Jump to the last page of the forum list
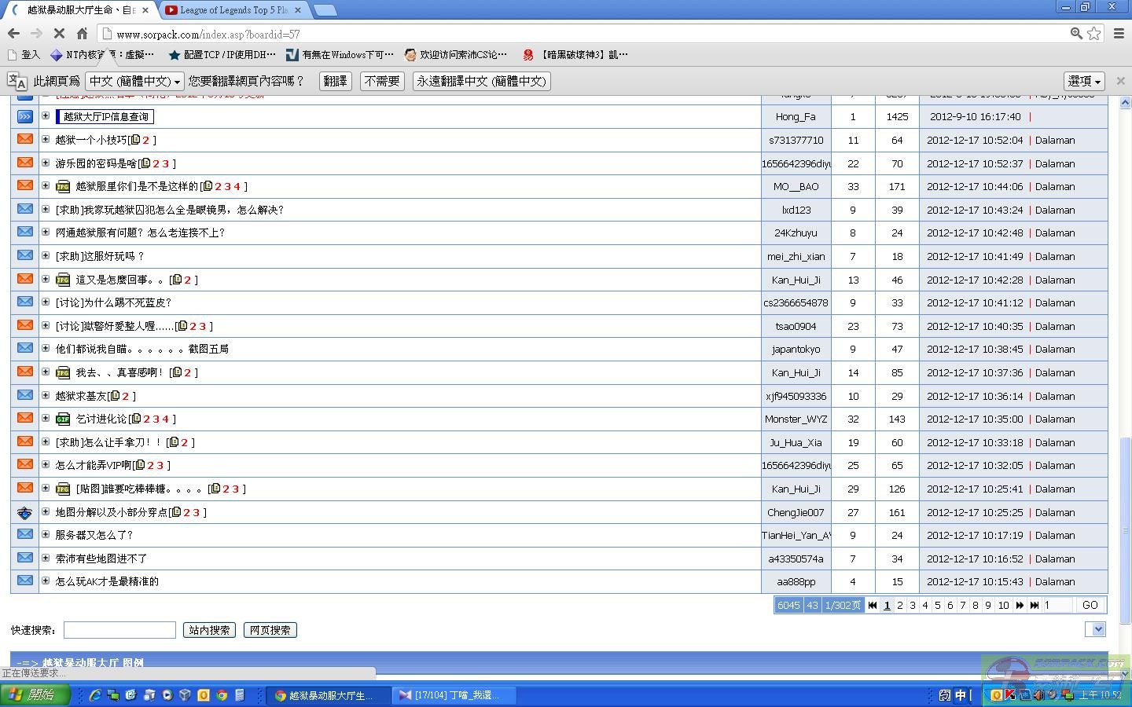1132x707 pixels. (1035, 606)
